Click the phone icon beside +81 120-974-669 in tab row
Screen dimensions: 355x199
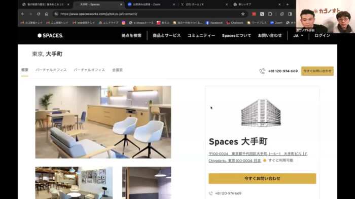tap(262, 71)
